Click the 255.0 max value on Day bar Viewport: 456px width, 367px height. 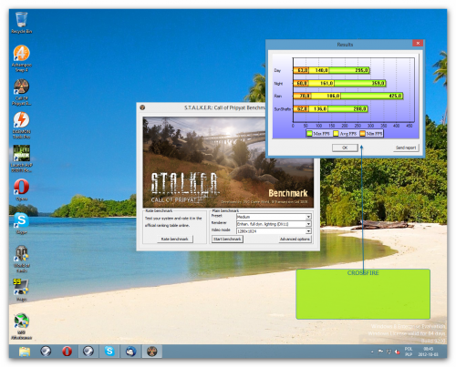click(x=361, y=70)
